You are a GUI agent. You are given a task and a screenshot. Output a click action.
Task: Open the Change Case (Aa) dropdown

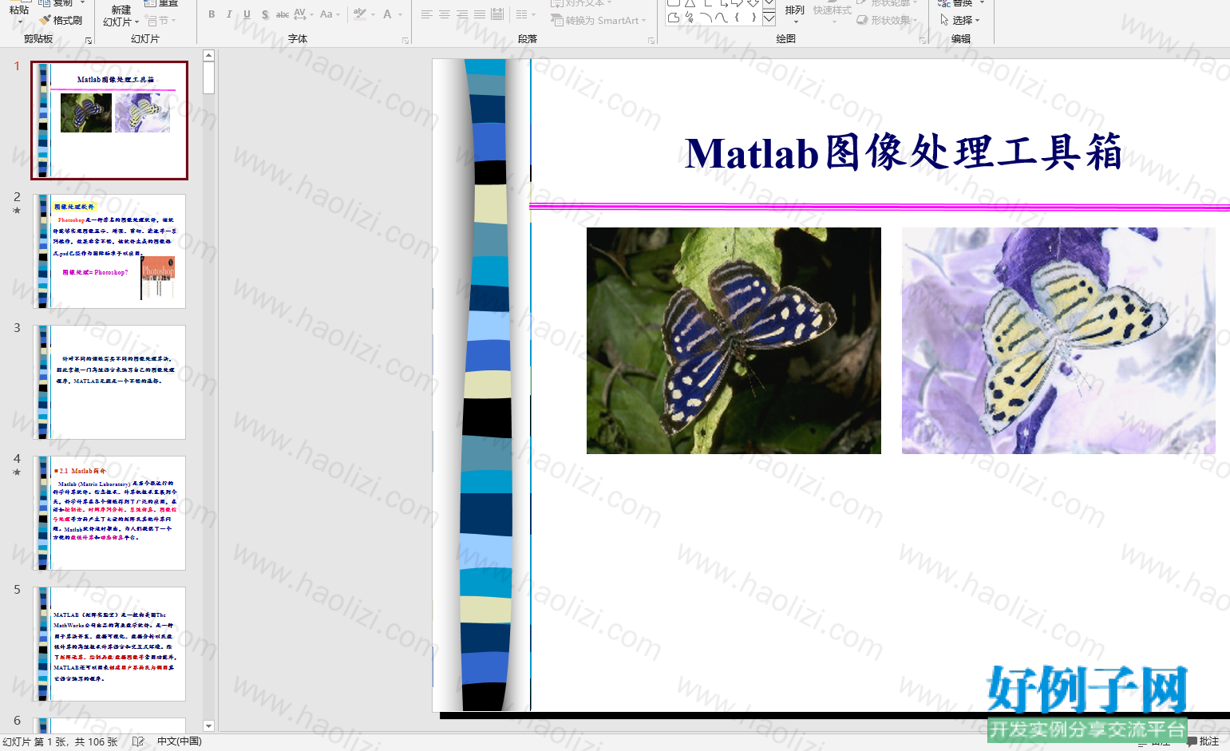[330, 14]
